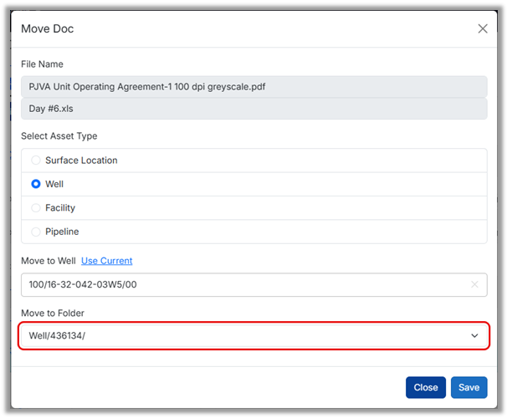Image resolution: width=507 pixels, height=418 pixels.
Task: Click the PJVA Unit Operating Agreement file name field
Action: click(x=253, y=86)
